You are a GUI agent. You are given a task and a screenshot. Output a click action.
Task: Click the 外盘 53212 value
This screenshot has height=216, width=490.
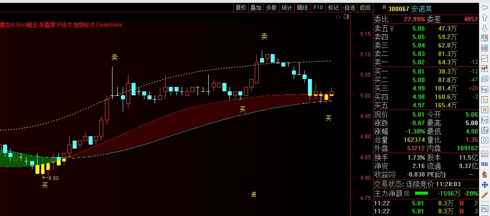click(x=416, y=149)
